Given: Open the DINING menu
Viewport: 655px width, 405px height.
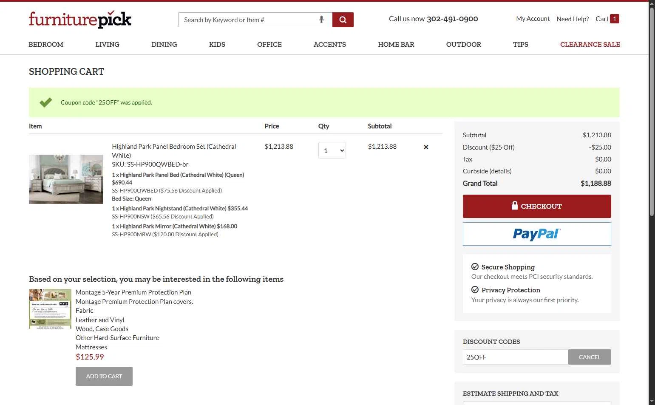Looking at the screenshot, I should 164,44.
